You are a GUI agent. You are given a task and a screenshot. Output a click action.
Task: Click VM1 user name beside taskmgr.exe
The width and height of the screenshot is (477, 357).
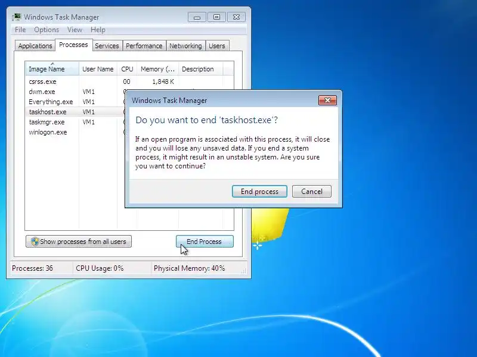pos(88,122)
